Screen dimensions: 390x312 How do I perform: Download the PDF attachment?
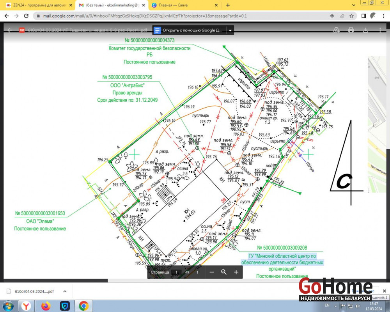(365, 30)
